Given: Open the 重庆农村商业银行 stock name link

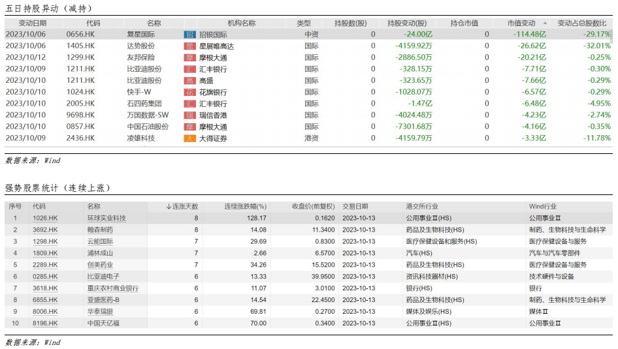Looking at the screenshot, I should [x=113, y=288].
